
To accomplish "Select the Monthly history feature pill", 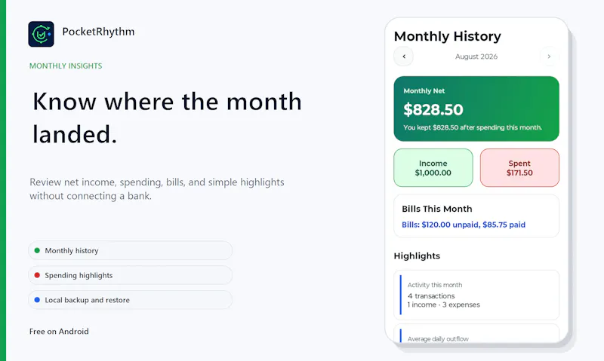I will tap(130, 251).
